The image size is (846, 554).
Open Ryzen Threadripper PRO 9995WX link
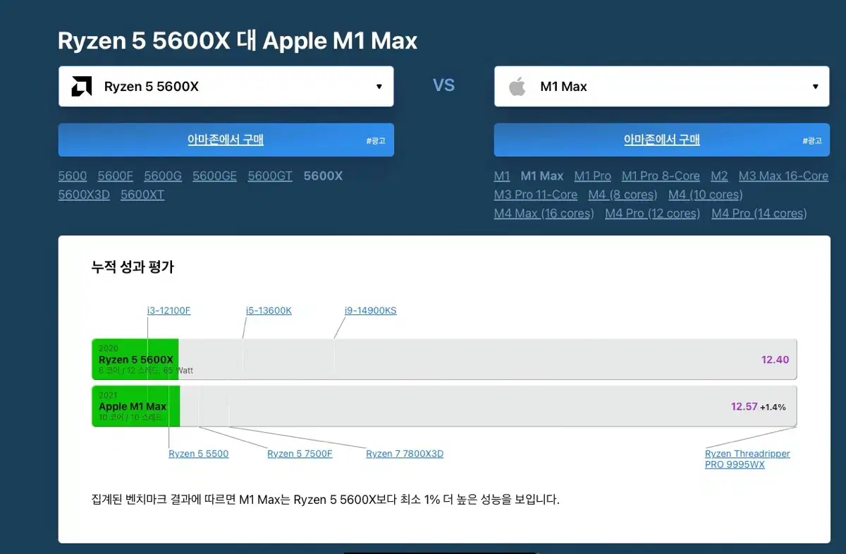pyautogui.click(x=747, y=459)
